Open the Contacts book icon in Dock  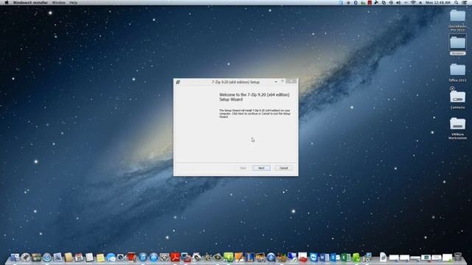(69, 257)
